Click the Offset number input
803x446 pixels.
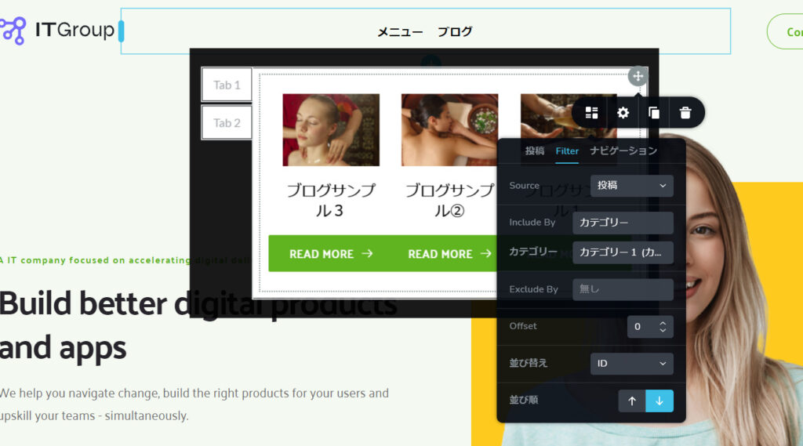(x=650, y=327)
